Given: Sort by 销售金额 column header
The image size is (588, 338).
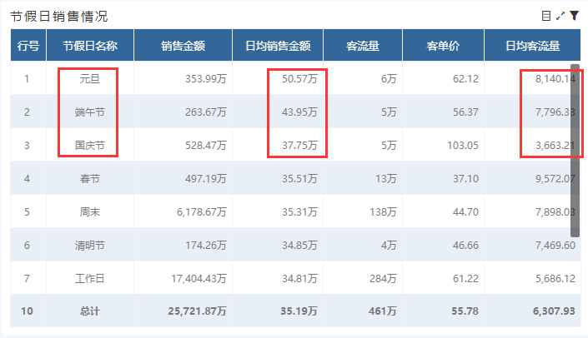Looking at the screenshot, I should tap(183, 46).
